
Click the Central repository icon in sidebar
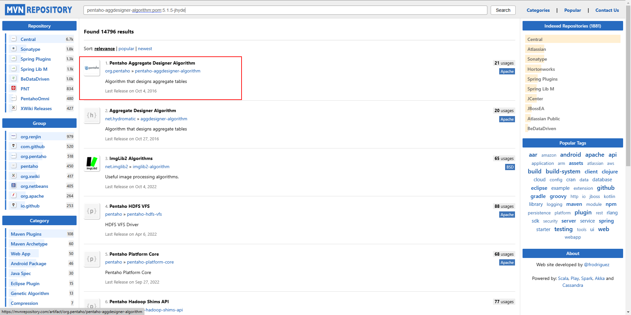pyautogui.click(x=14, y=39)
